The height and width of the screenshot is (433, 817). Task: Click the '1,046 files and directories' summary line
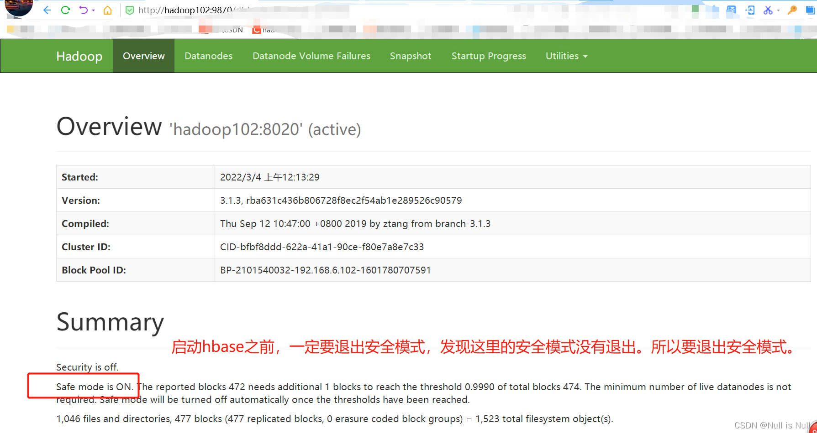click(335, 419)
